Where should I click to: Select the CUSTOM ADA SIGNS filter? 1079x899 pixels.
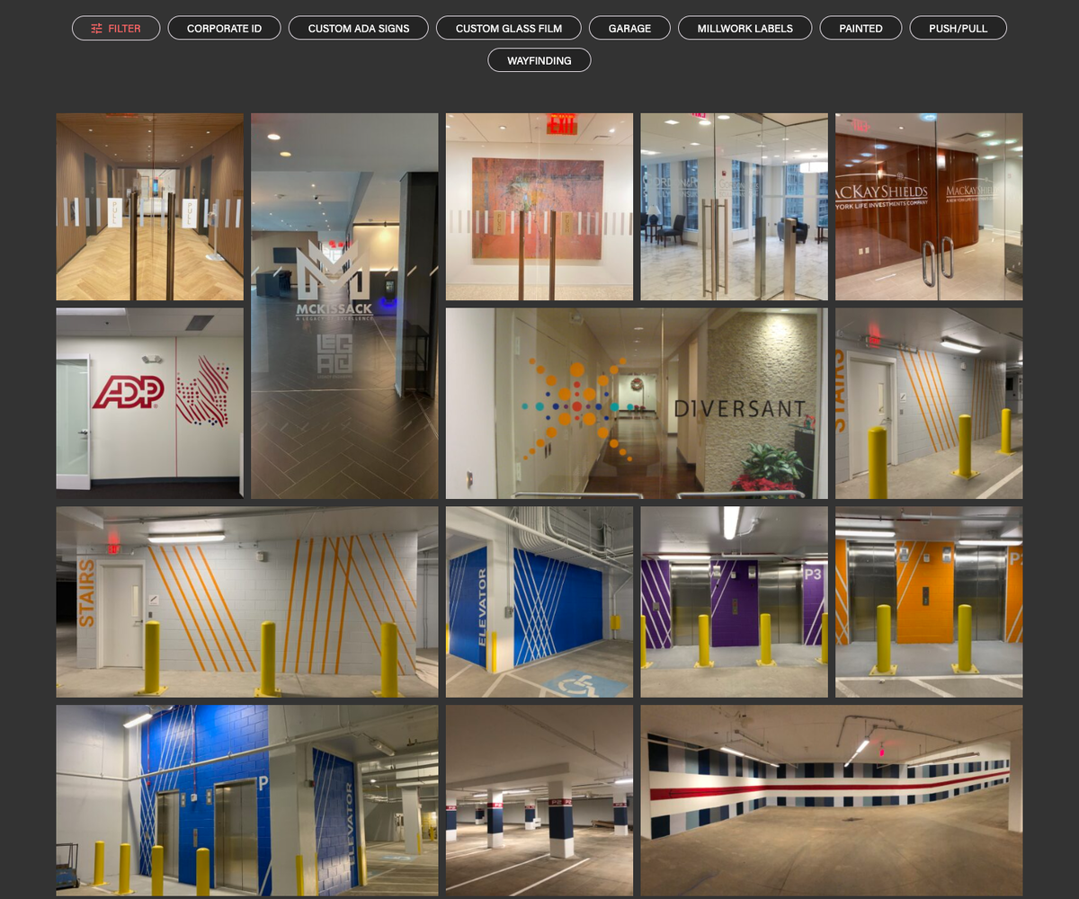coord(359,29)
